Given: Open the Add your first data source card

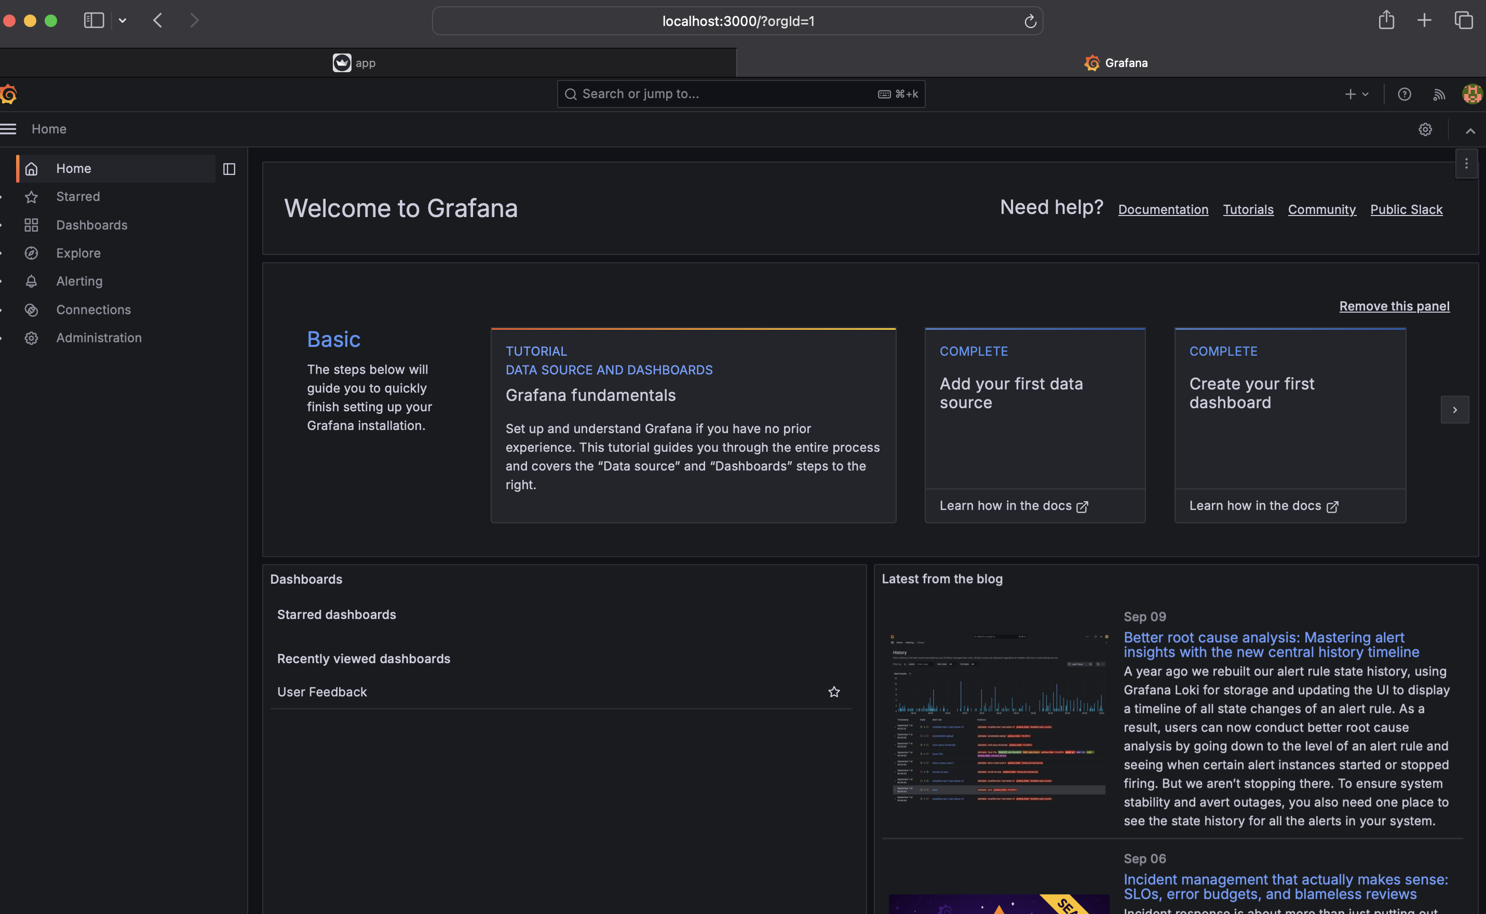Looking at the screenshot, I should click(x=1035, y=425).
